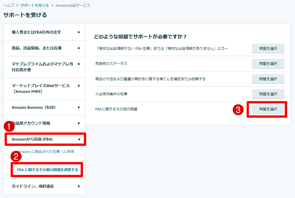Click 問題を選択 for FBA在庫 error row
This screenshot has height=198, width=295.
click(268, 48)
